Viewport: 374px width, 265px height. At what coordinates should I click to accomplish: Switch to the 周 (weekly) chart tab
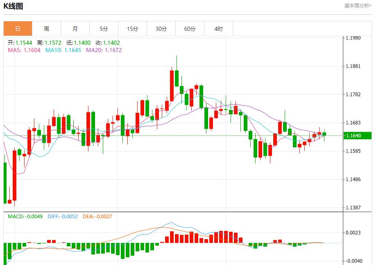[46, 28]
